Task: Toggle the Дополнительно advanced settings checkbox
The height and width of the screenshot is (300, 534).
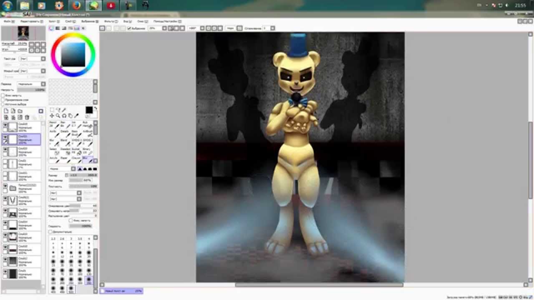Action: point(50,232)
